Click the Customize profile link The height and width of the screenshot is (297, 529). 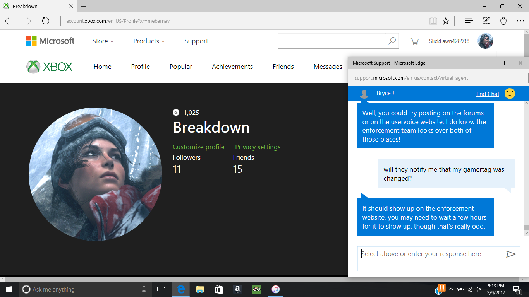click(x=199, y=147)
